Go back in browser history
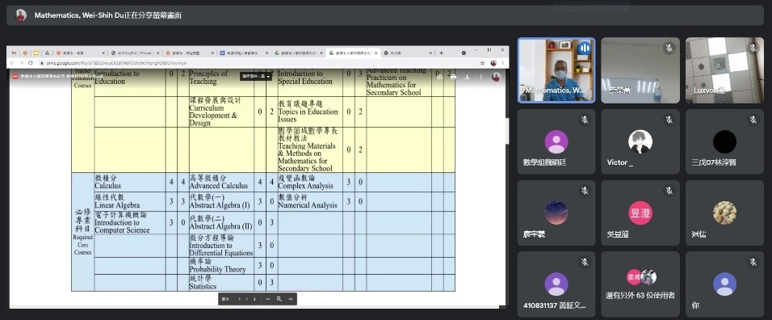The width and height of the screenshot is (772, 320). coord(12,63)
